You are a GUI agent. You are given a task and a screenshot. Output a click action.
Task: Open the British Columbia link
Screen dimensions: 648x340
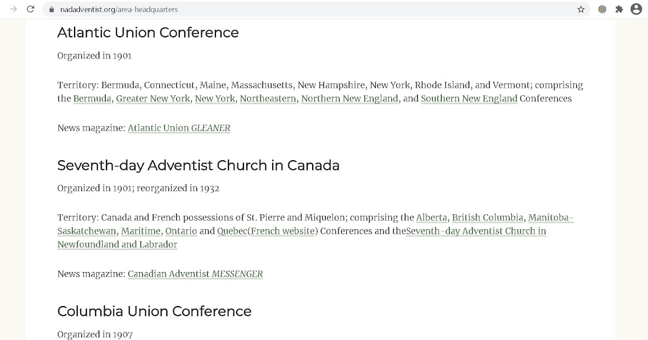(487, 217)
